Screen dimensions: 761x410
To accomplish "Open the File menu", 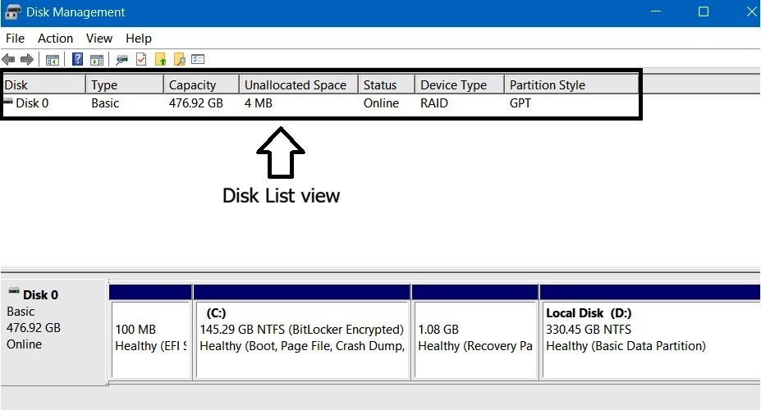I will pyautogui.click(x=15, y=39).
